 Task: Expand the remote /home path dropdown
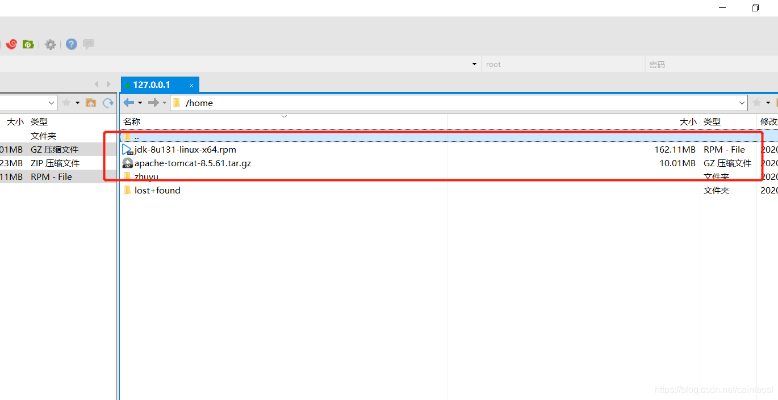pyautogui.click(x=742, y=103)
